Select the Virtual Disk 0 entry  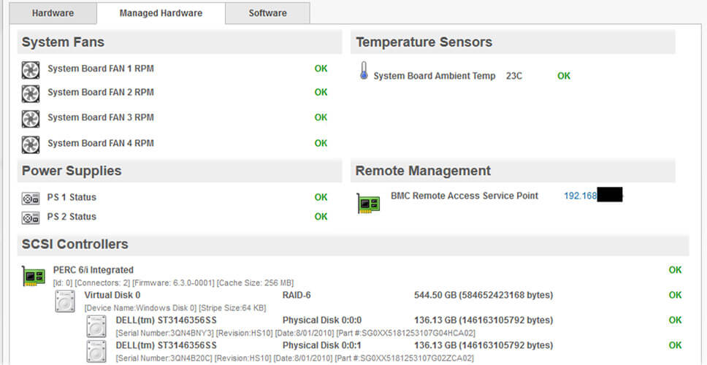click(112, 295)
